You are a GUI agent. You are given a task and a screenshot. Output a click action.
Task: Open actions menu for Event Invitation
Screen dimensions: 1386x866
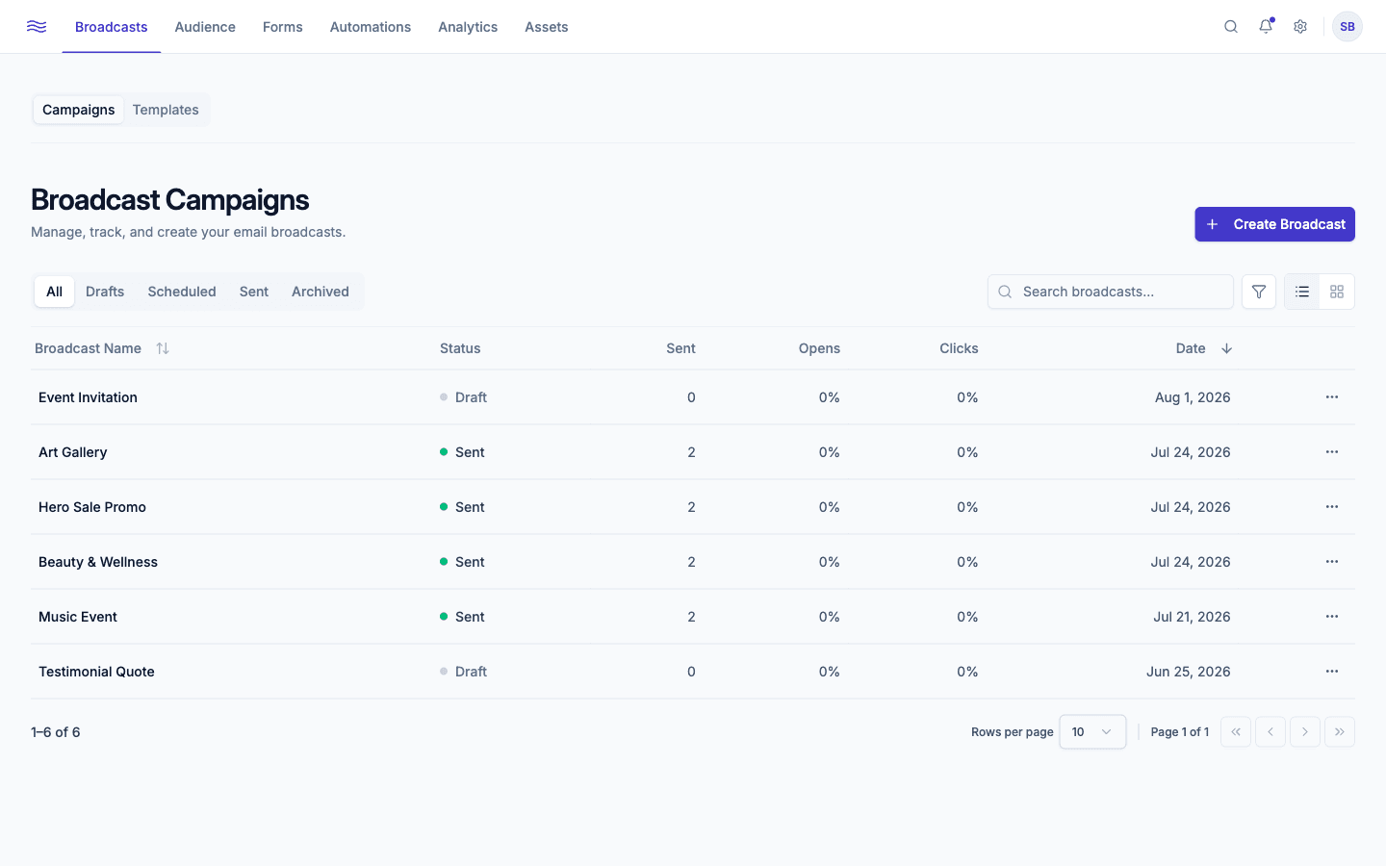pos(1332,397)
